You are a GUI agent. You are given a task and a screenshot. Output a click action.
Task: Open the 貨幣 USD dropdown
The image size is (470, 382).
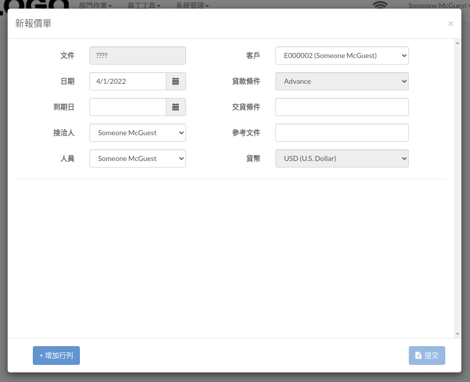342,158
